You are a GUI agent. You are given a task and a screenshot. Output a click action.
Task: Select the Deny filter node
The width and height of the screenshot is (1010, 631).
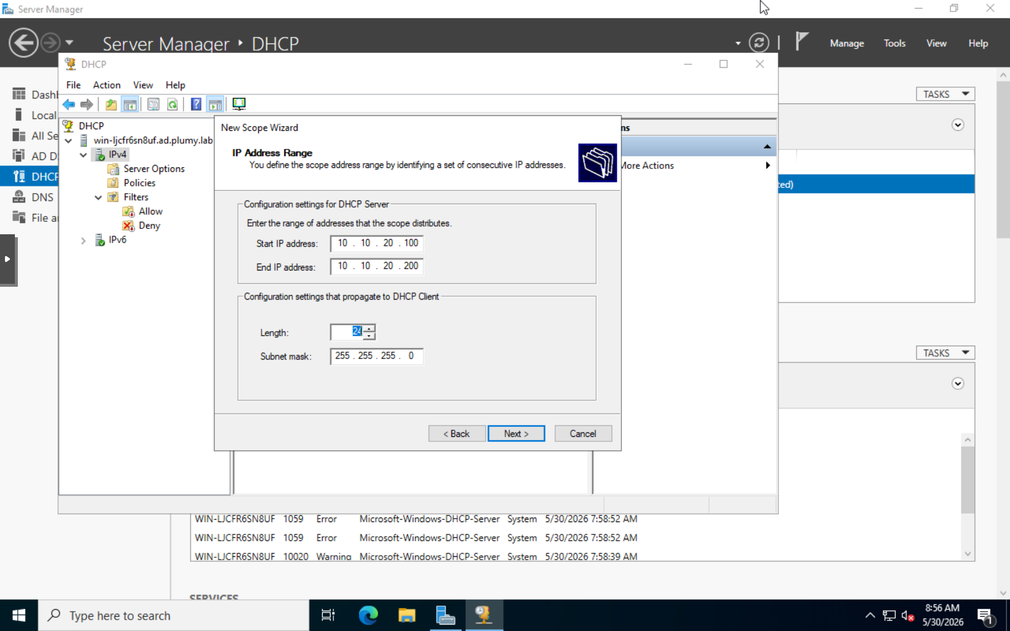(149, 226)
